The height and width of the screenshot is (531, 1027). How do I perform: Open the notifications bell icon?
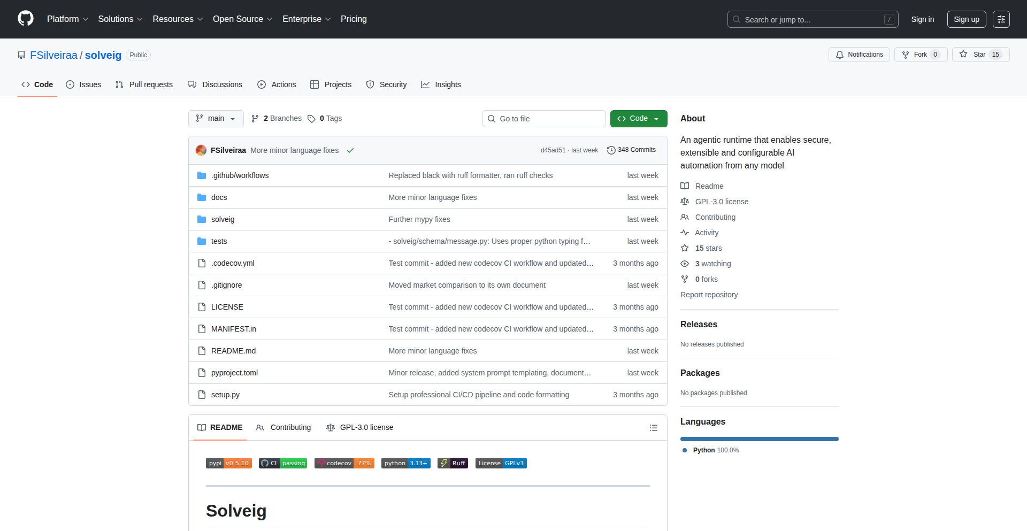(840, 55)
